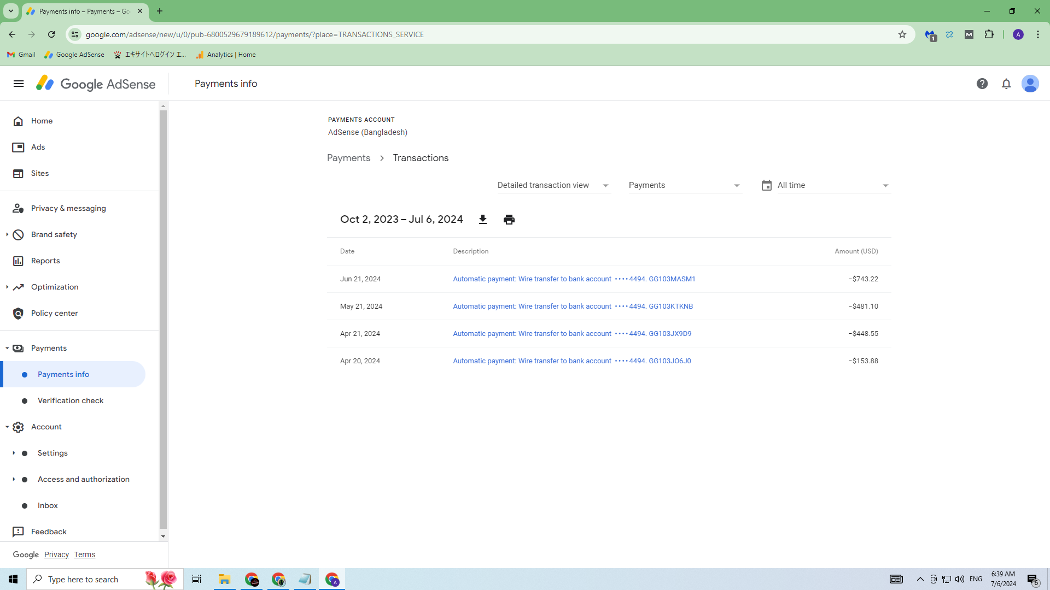Image resolution: width=1050 pixels, height=590 pixels.
Task: Print the transactions report
Action: click(509, 220)
